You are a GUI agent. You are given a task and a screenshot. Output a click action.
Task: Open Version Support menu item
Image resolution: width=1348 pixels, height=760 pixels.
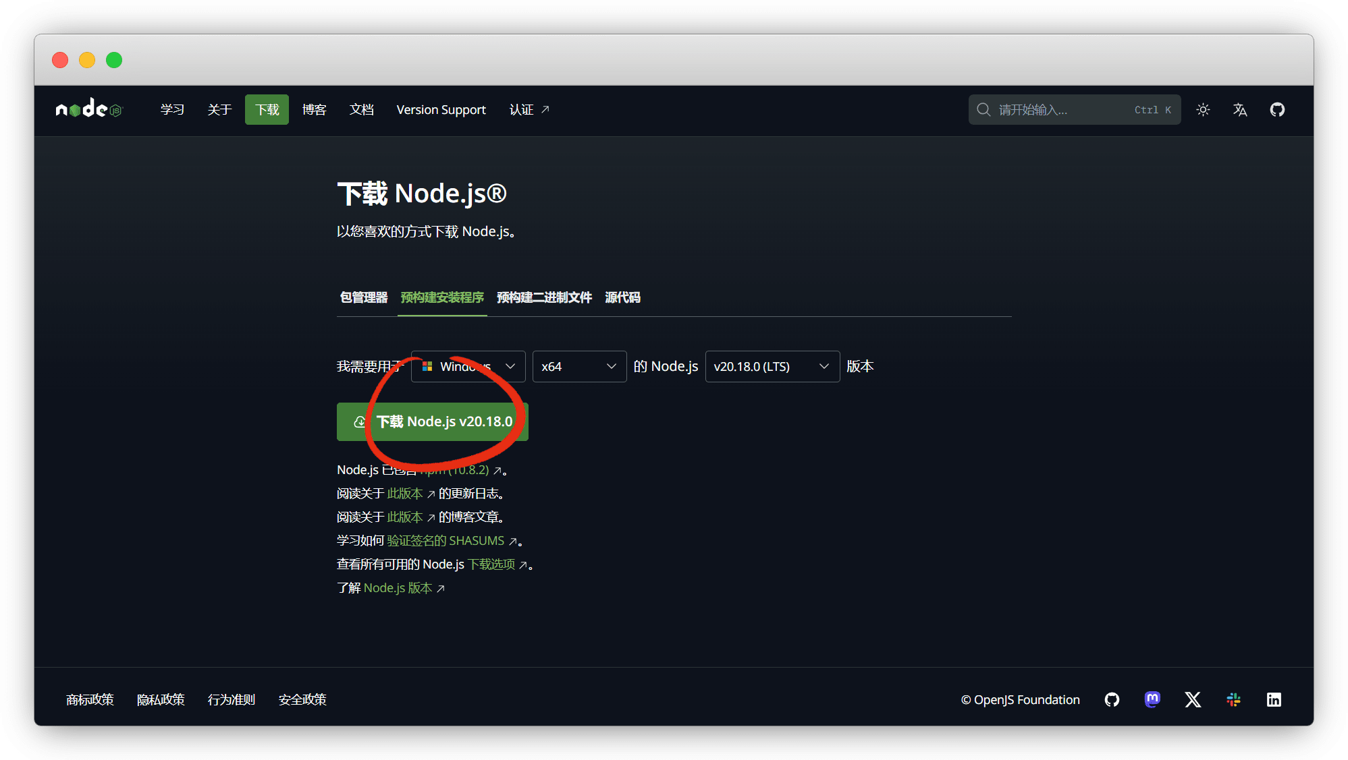(441, 109)
